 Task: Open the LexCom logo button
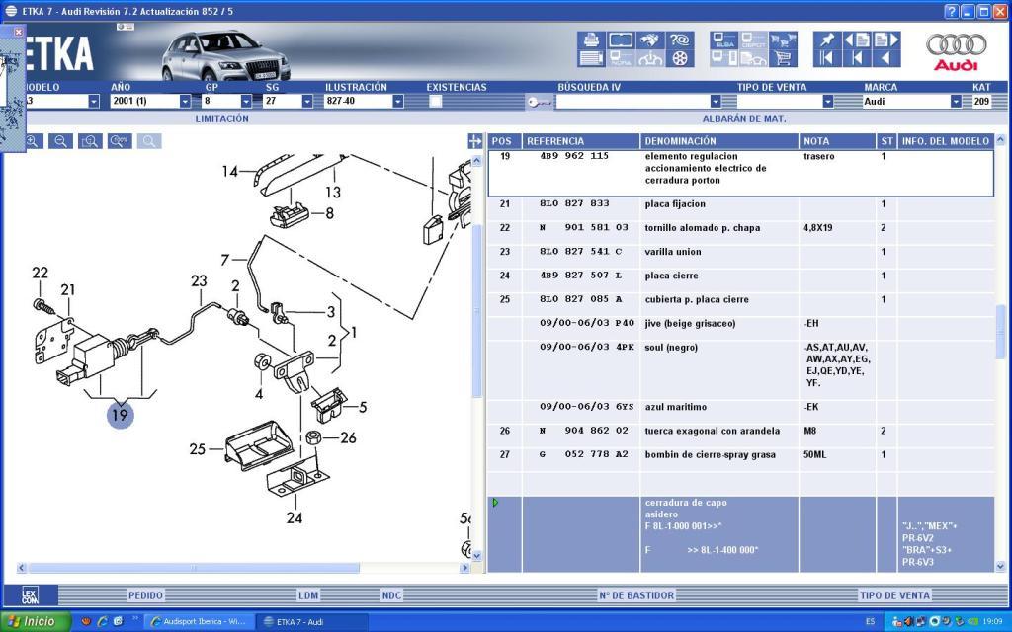coord(31,595)
